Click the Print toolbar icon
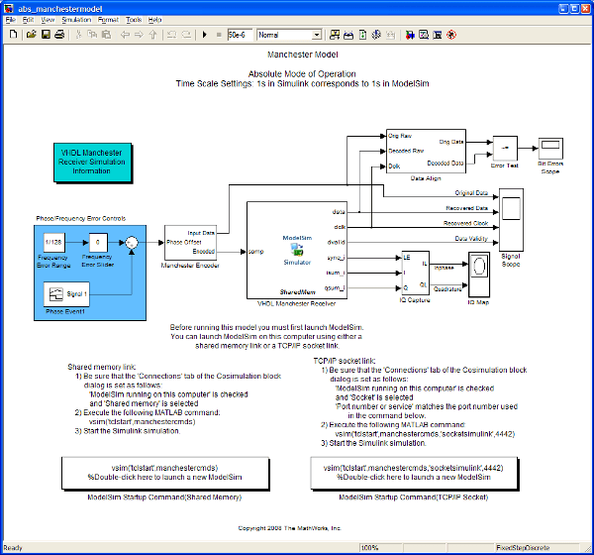 (x=59, y=35)
